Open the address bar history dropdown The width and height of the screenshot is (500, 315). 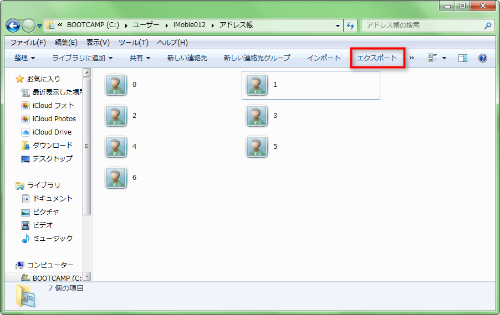[x=338, y=25]
